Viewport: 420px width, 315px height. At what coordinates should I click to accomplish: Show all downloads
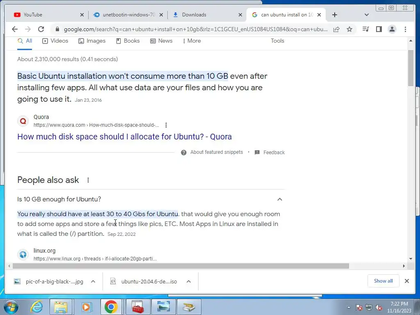(383, 281)
